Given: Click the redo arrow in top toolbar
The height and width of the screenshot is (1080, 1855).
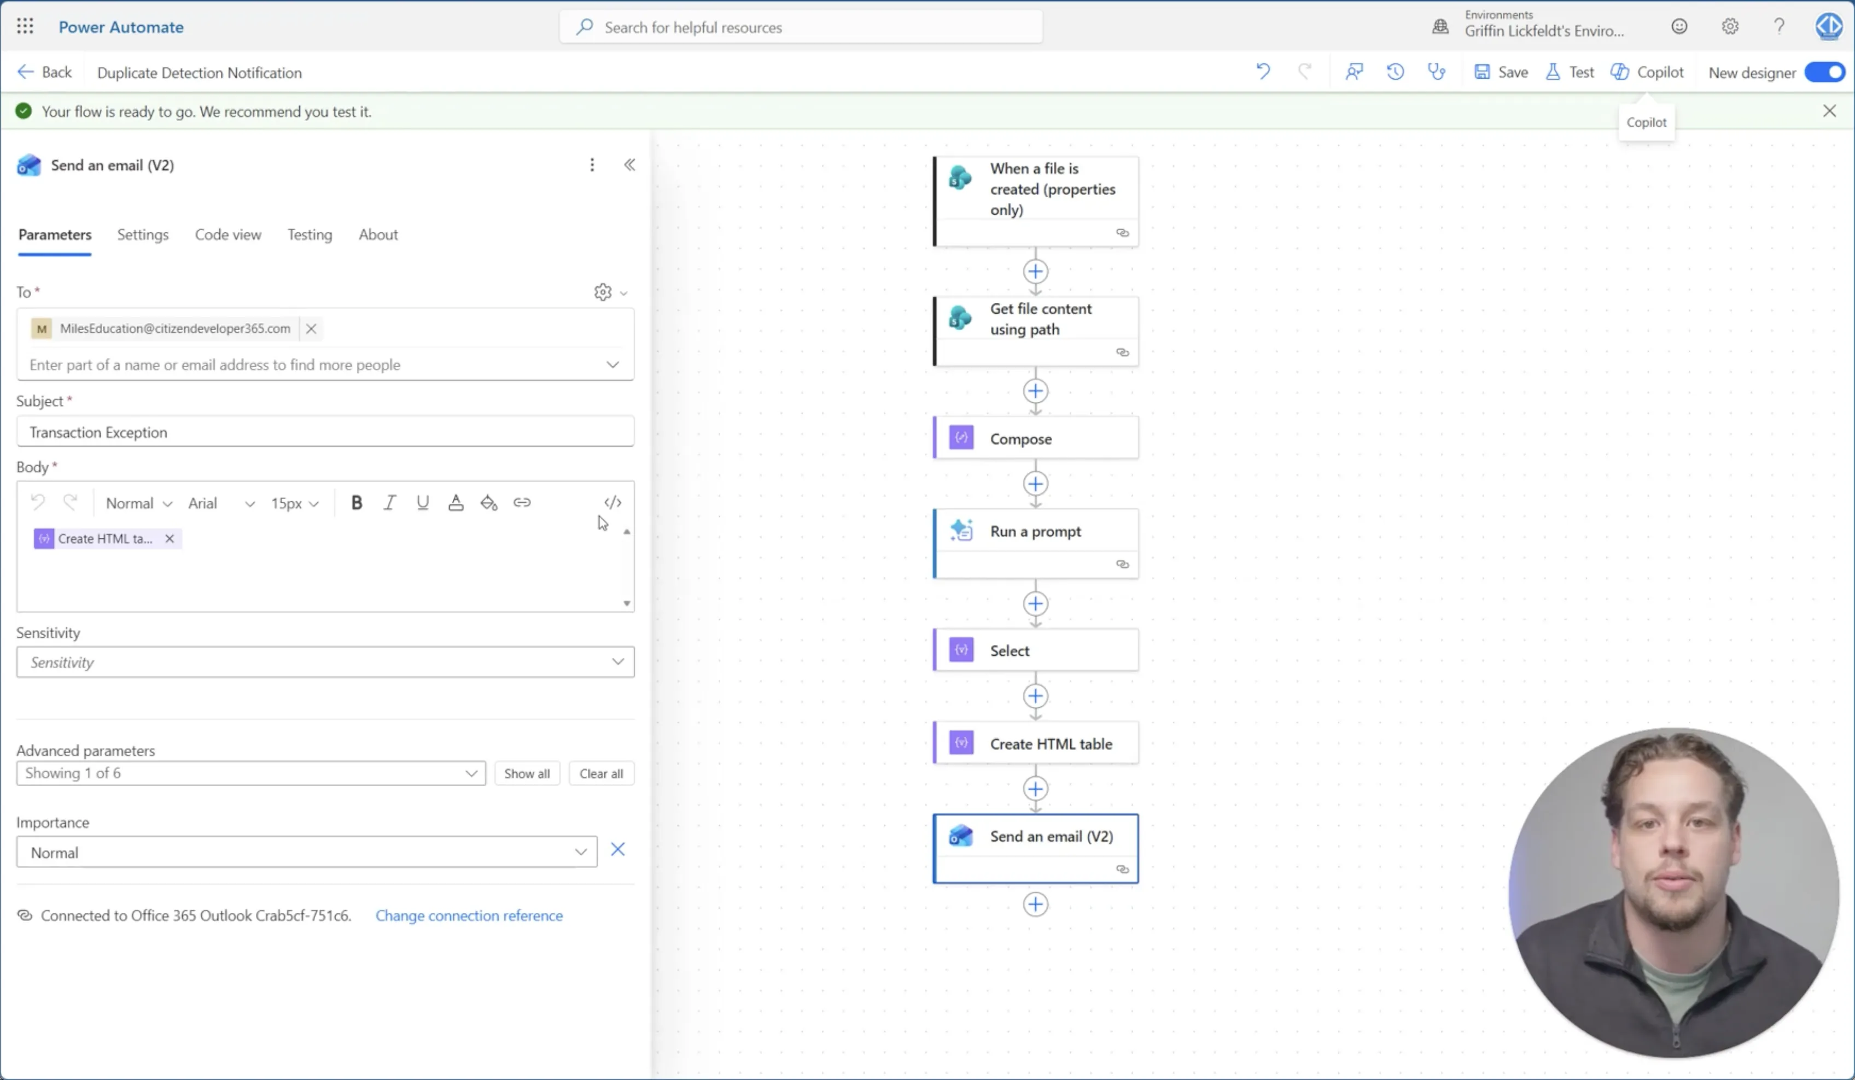Looking at the screenshot, I should click(x=1304, y=72).
